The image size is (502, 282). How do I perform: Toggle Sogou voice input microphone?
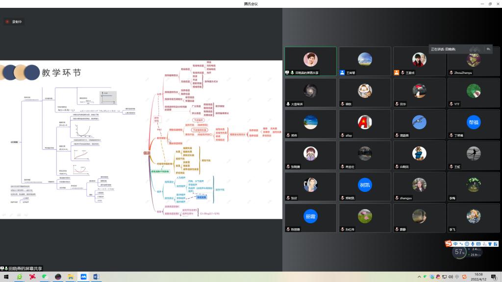tap(472, 244)
